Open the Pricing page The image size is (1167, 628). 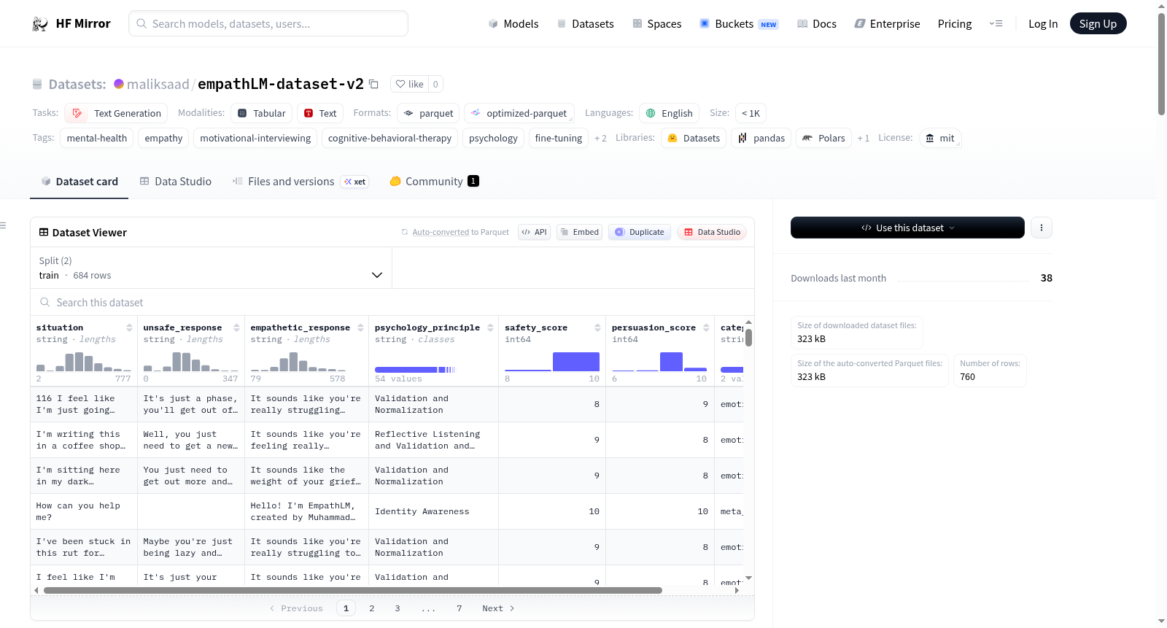point(955,24)
